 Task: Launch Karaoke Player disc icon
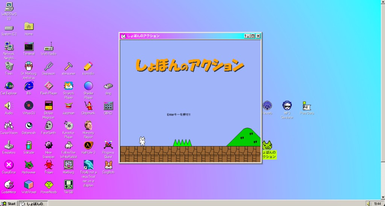click(x=68, y=125)
